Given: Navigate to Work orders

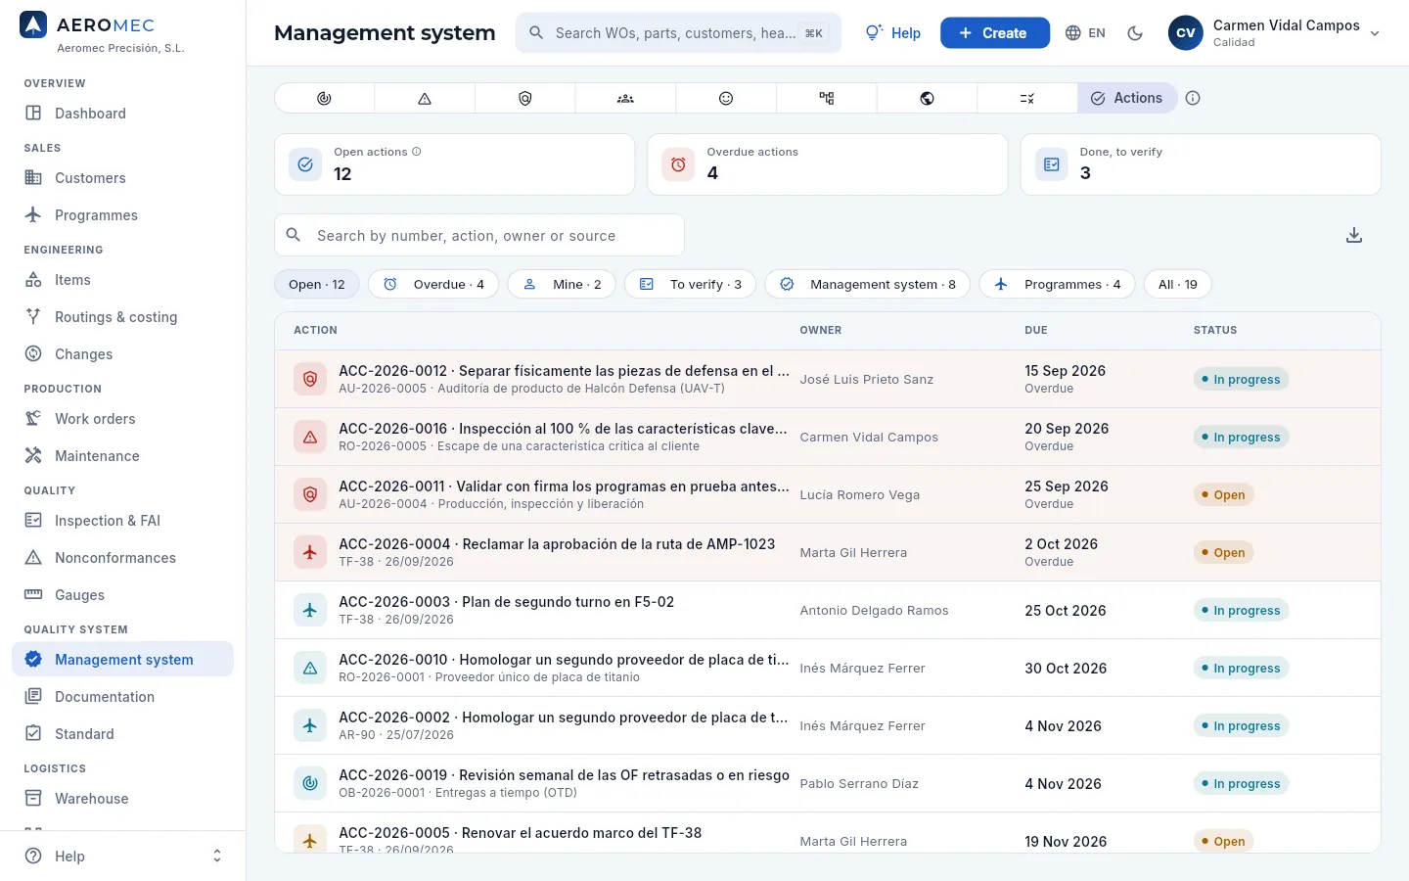Looking at the screenshot, I should [123, 419].
